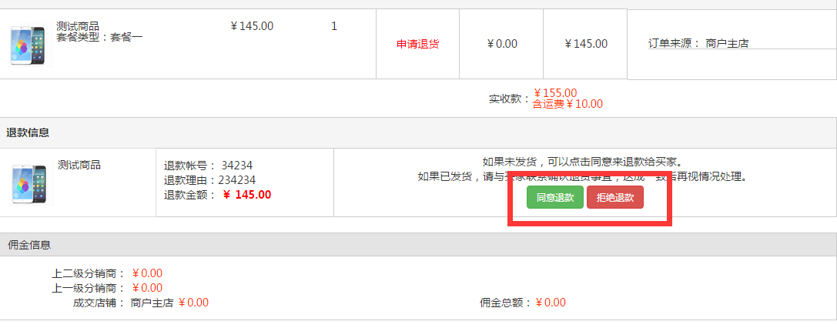Click the 套餐类型:套餐一 text
The width and height of the screenshot is (837, 328).
pyautogui.click(x=99, y=37)
